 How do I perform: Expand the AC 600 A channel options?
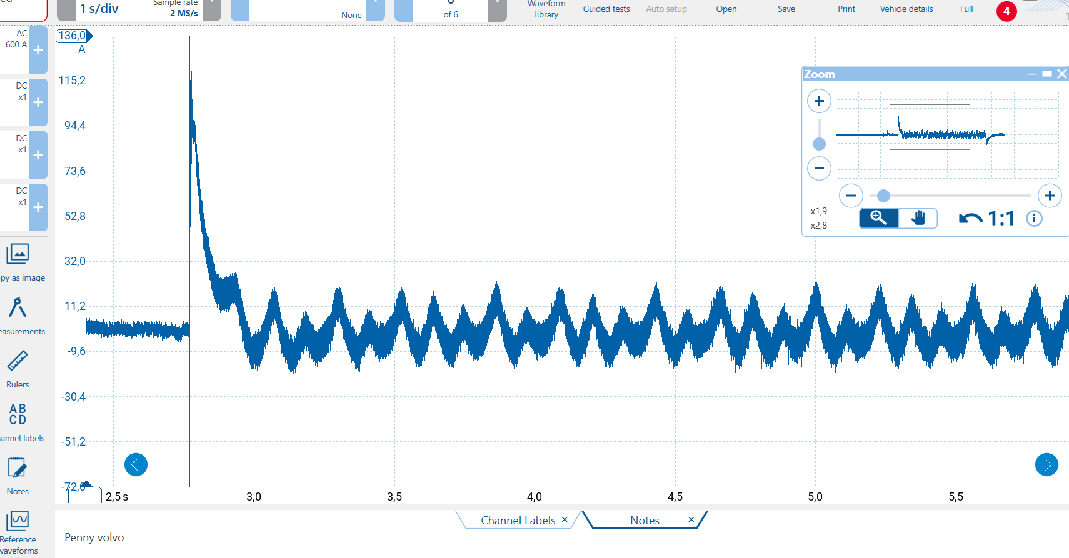(x=38, y=50)
